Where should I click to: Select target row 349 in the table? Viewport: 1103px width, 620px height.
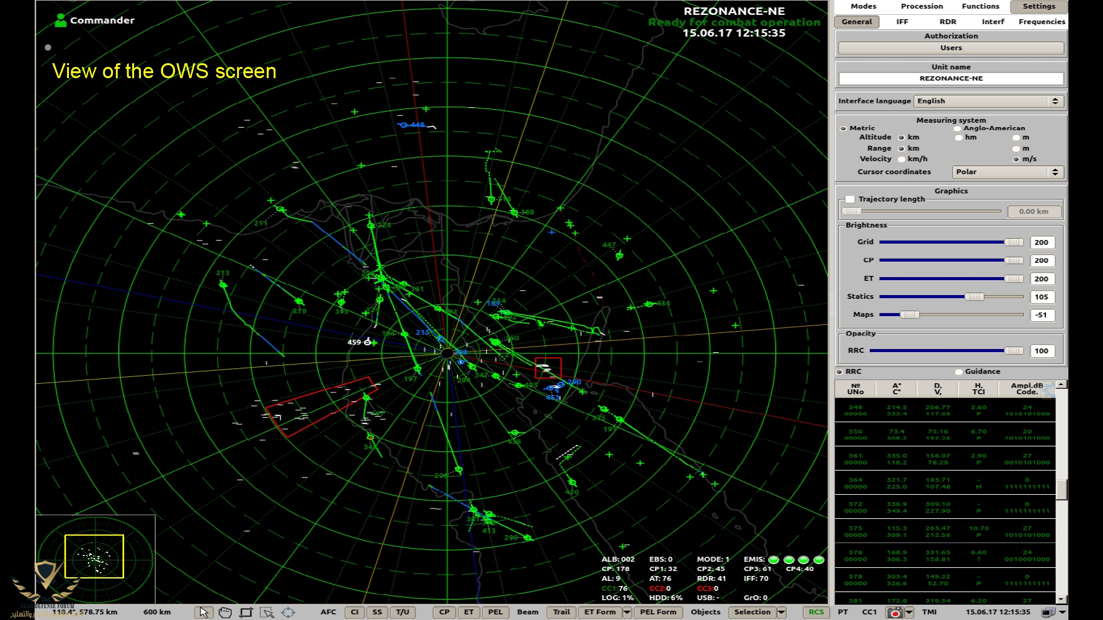point(945,410)
